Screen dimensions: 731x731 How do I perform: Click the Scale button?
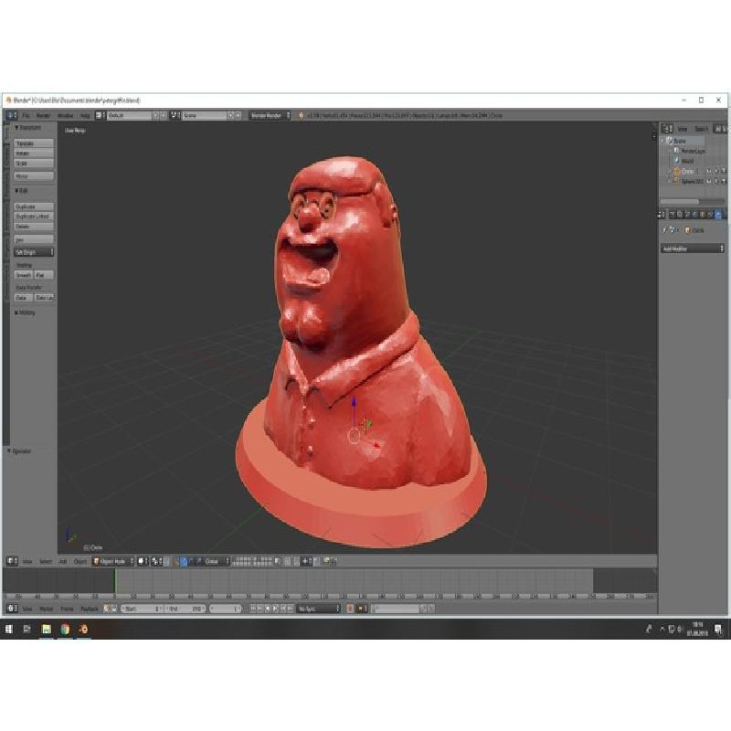(34, 164)
